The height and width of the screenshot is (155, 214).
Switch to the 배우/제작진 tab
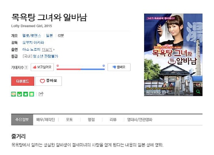point(46,120)
